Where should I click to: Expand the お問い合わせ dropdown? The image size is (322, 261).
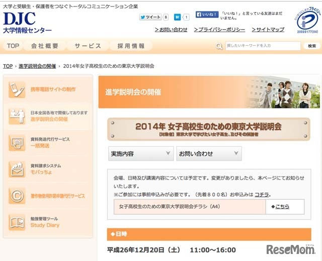point(209,154)
